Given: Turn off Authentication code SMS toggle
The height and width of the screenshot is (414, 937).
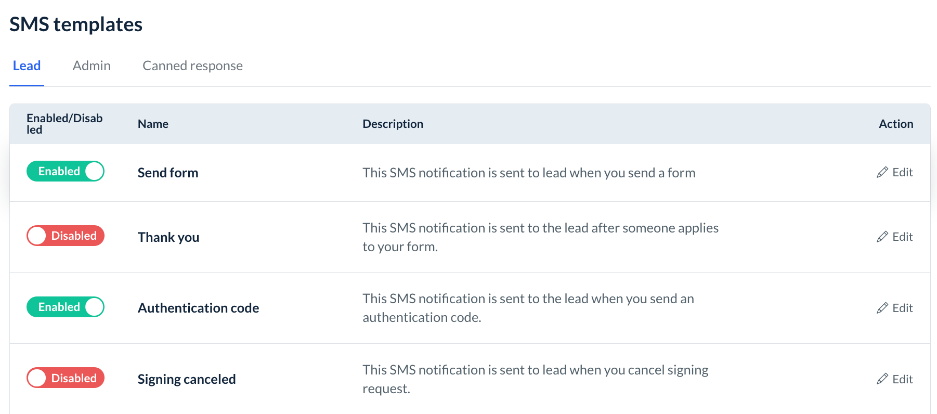Looking at the screenshot, I should (66, 307).
